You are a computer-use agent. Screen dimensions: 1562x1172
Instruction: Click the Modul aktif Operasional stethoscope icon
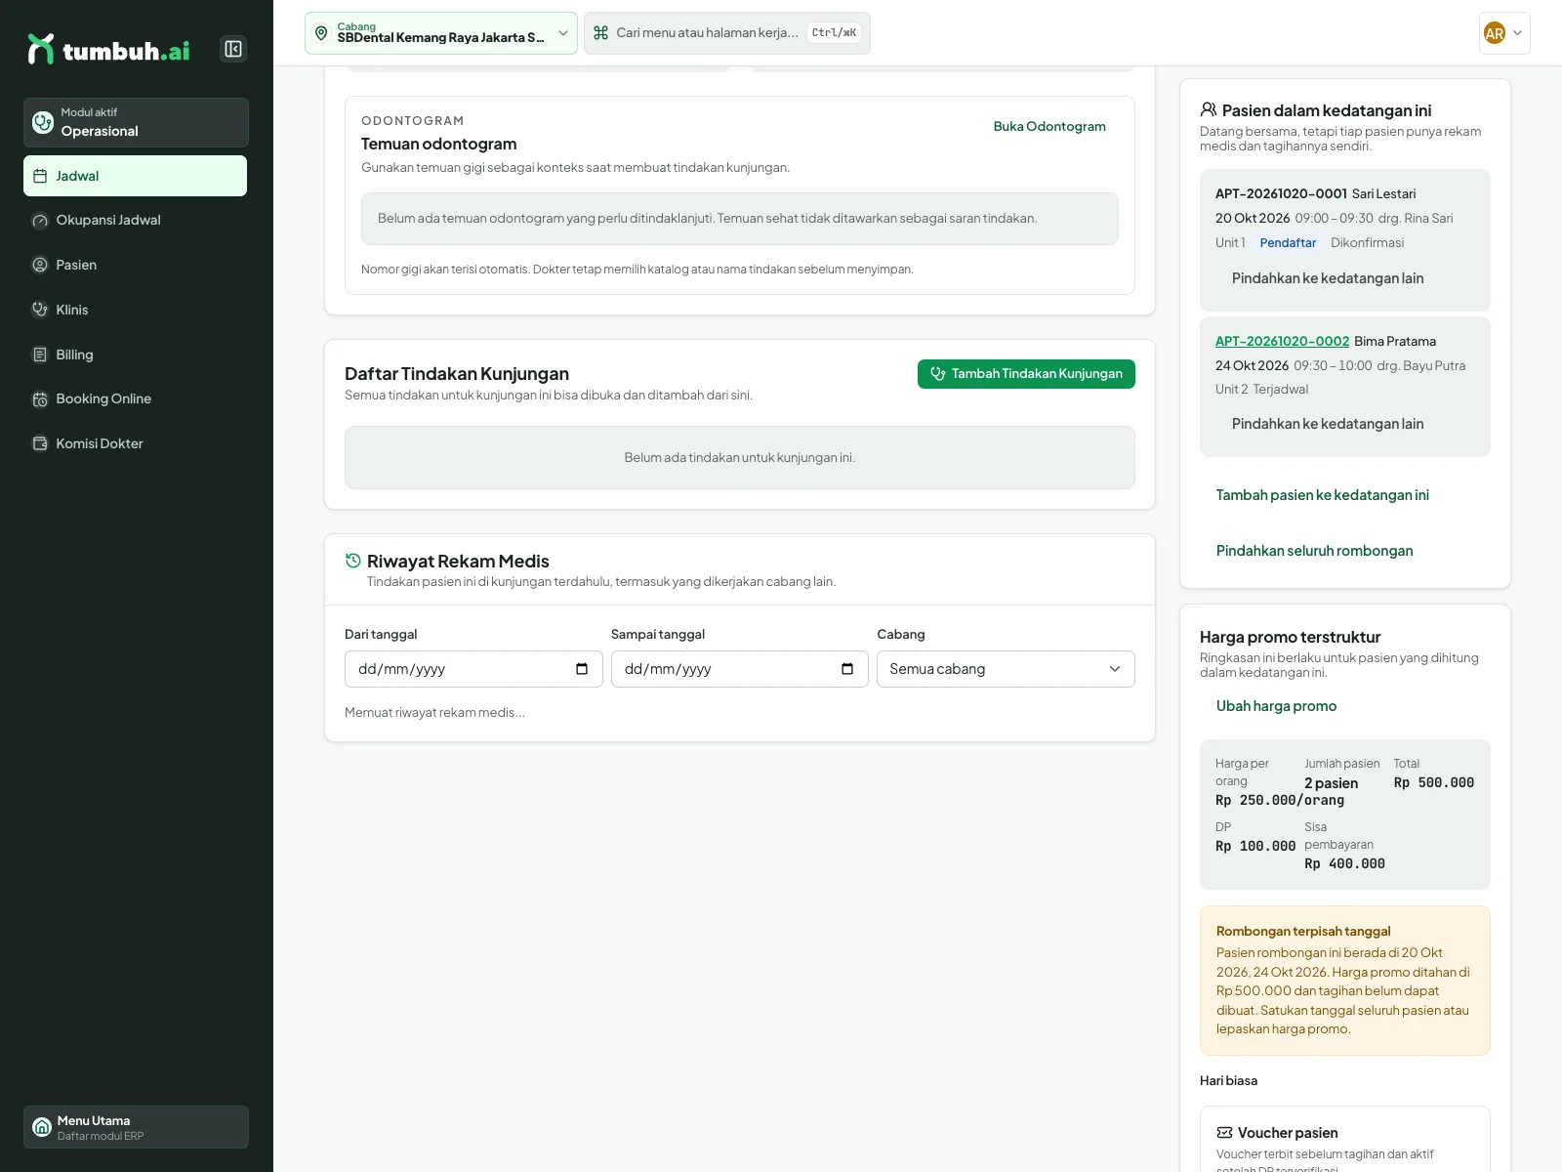[x=43, y=122]
